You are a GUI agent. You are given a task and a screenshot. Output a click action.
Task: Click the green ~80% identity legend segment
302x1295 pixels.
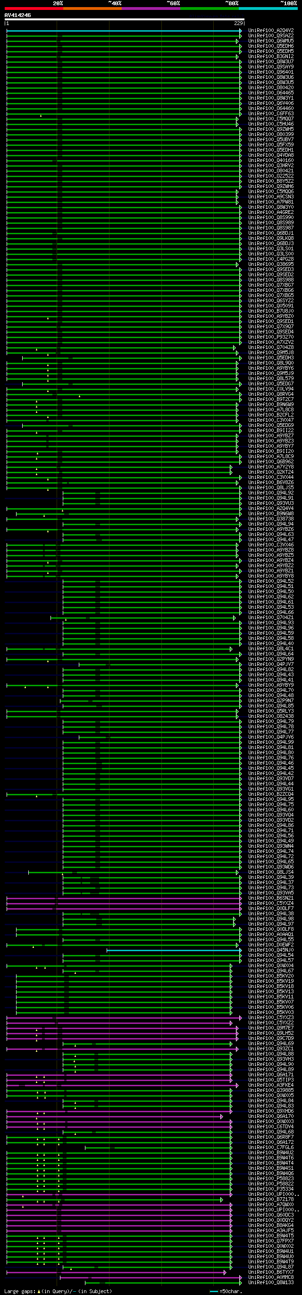210,9
